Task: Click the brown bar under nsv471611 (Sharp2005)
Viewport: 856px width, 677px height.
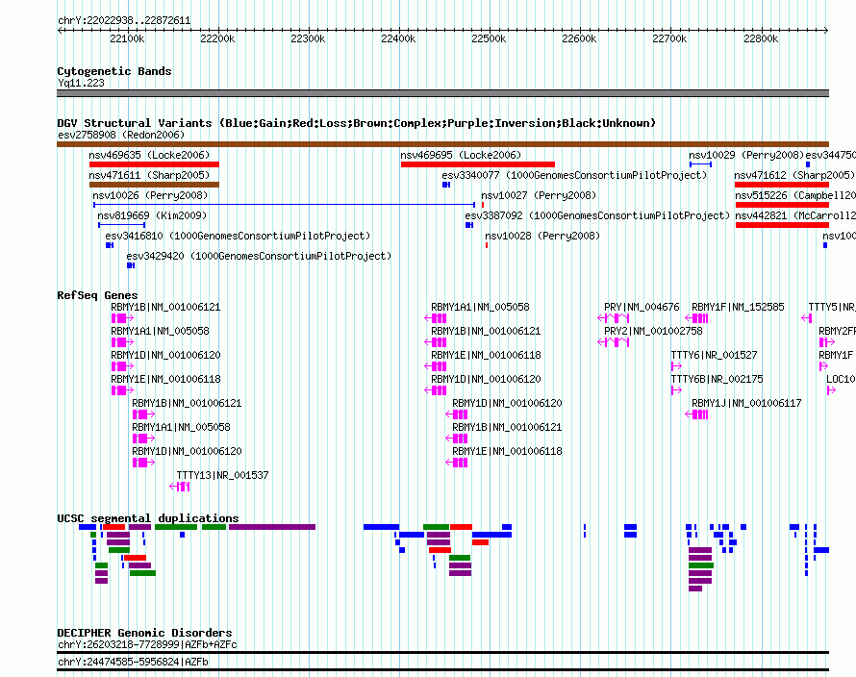Action: 154,185
